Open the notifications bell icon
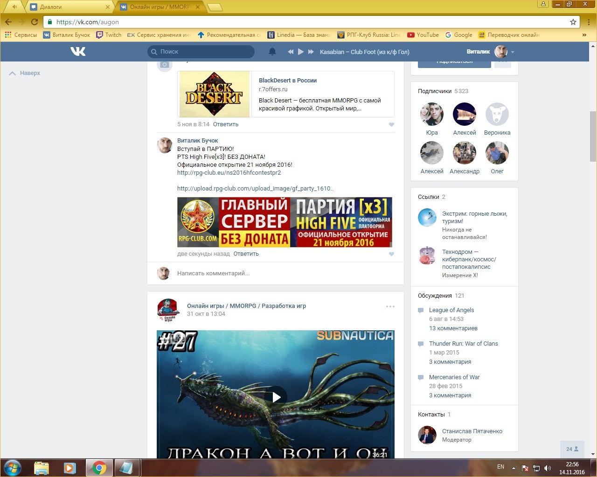Image resolution: width=597 pixels, height=477 pixels. 272,52
